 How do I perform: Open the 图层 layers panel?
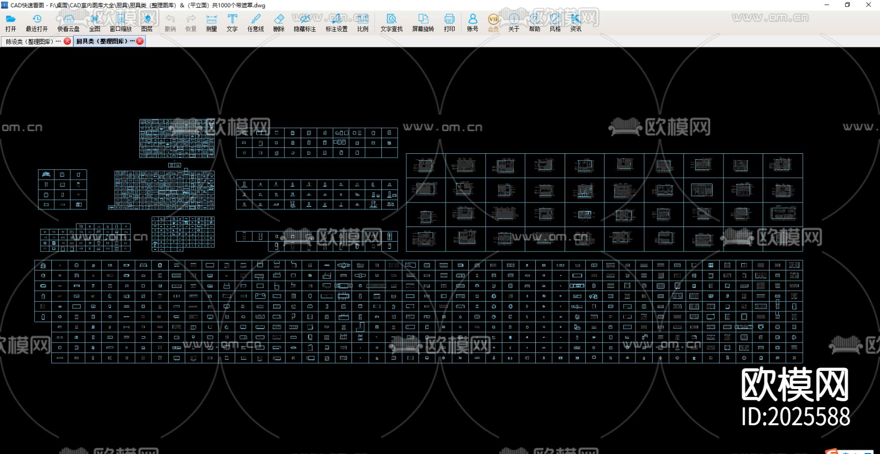point(147,23)
